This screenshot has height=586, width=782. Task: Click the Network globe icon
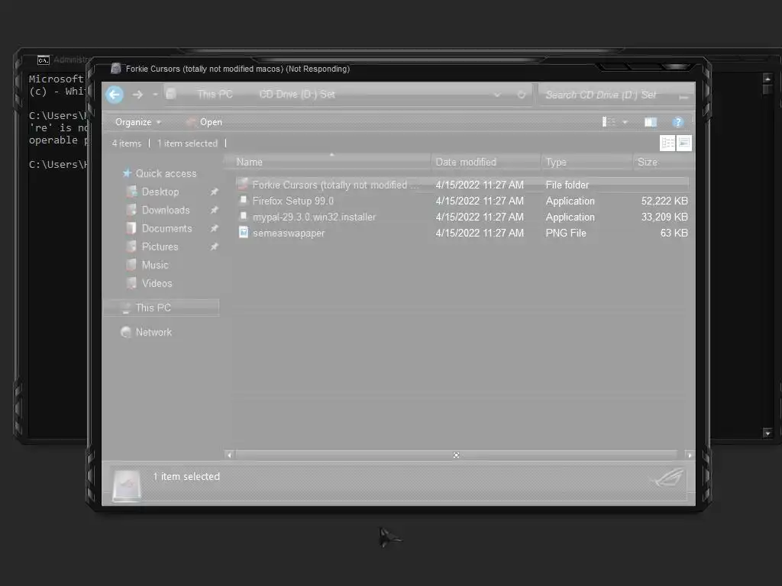[126, 333]
